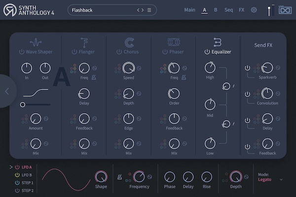
Task: Click the Legato mode value
Action: coord(264,180)
